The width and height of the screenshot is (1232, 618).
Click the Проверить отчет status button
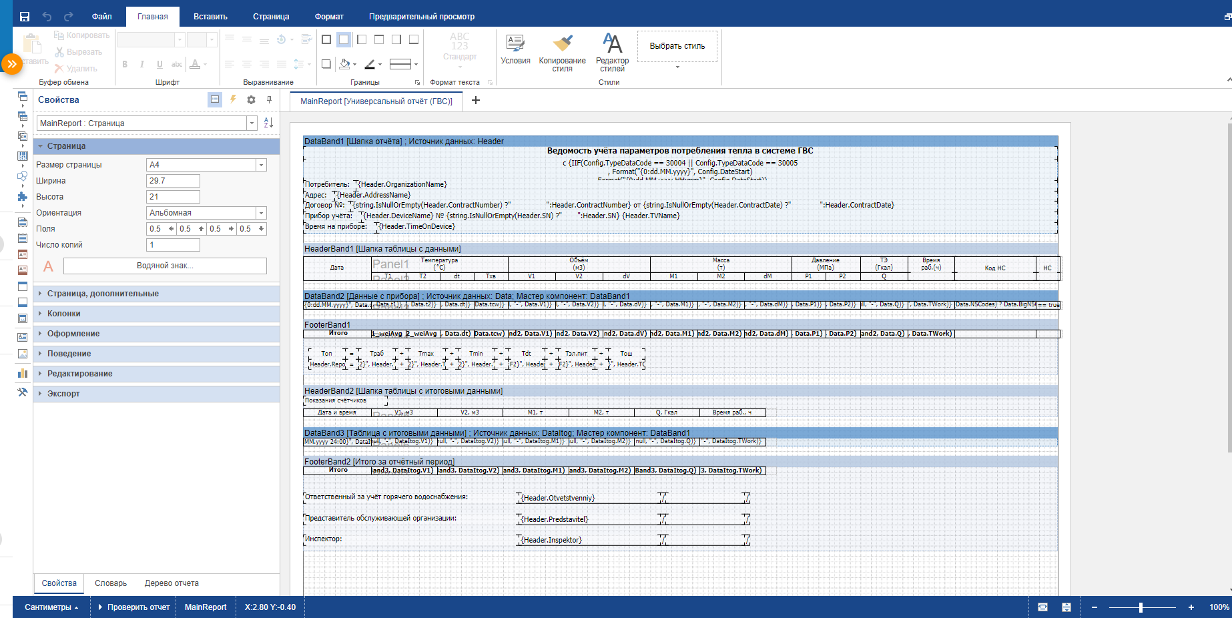134,607
